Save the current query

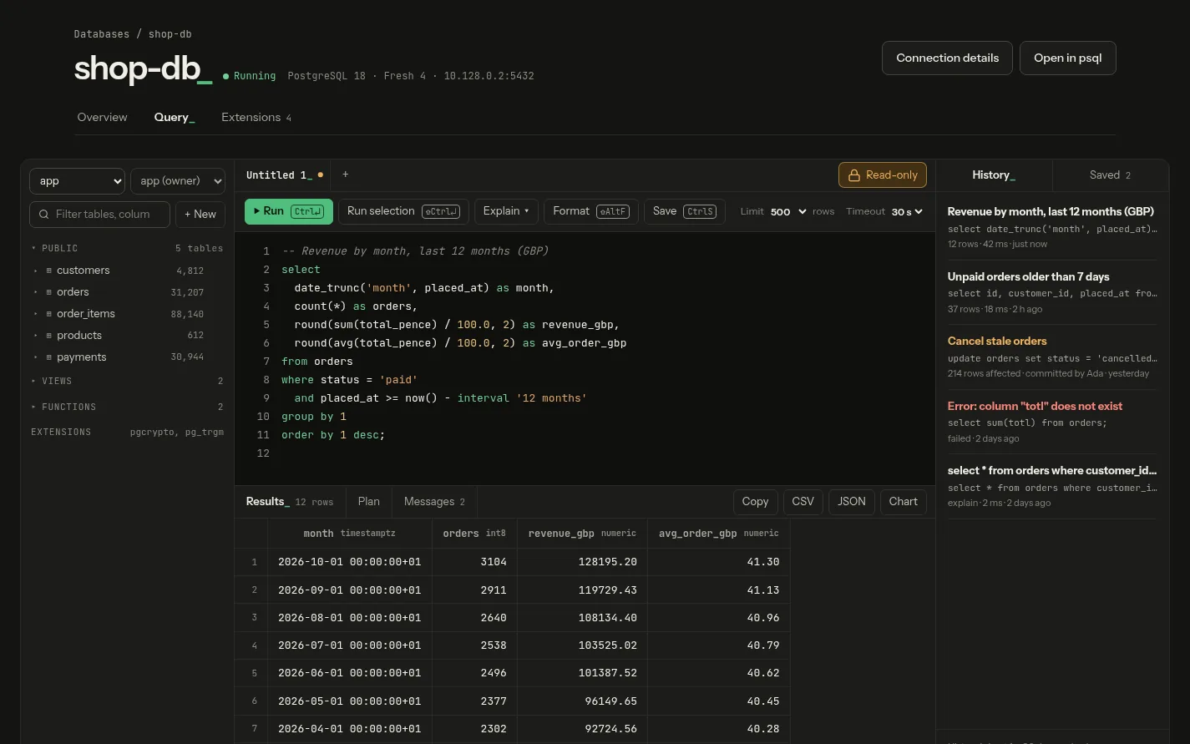point(685,211)
